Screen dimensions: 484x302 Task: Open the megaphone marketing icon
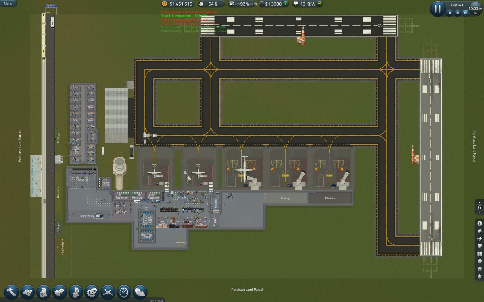[x=480, y=239]
